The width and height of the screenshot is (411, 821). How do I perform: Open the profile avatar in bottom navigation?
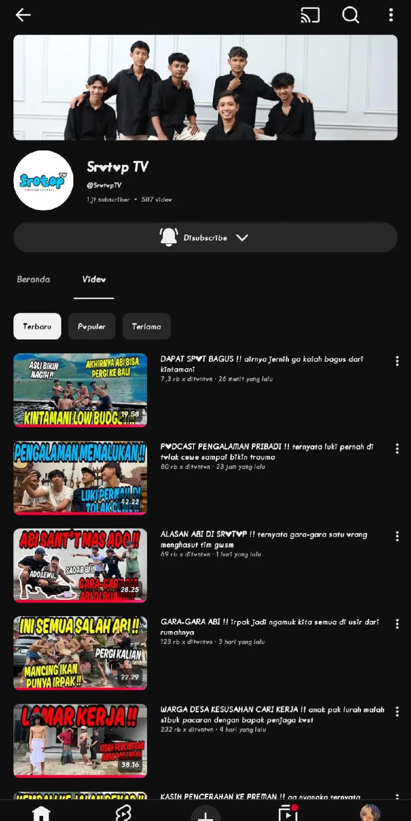click(x=370, y=813)
